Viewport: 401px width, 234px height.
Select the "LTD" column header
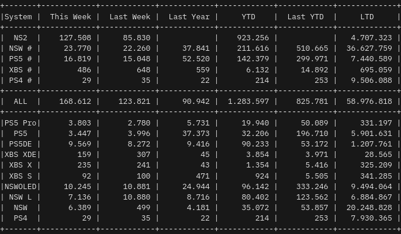(367, 17)
